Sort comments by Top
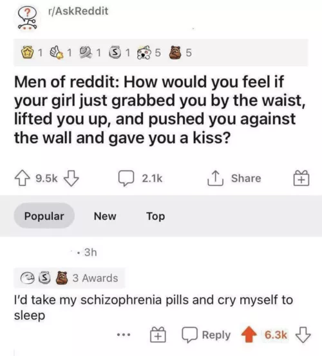This screenshot has height=356, width=322. point(156,216)
